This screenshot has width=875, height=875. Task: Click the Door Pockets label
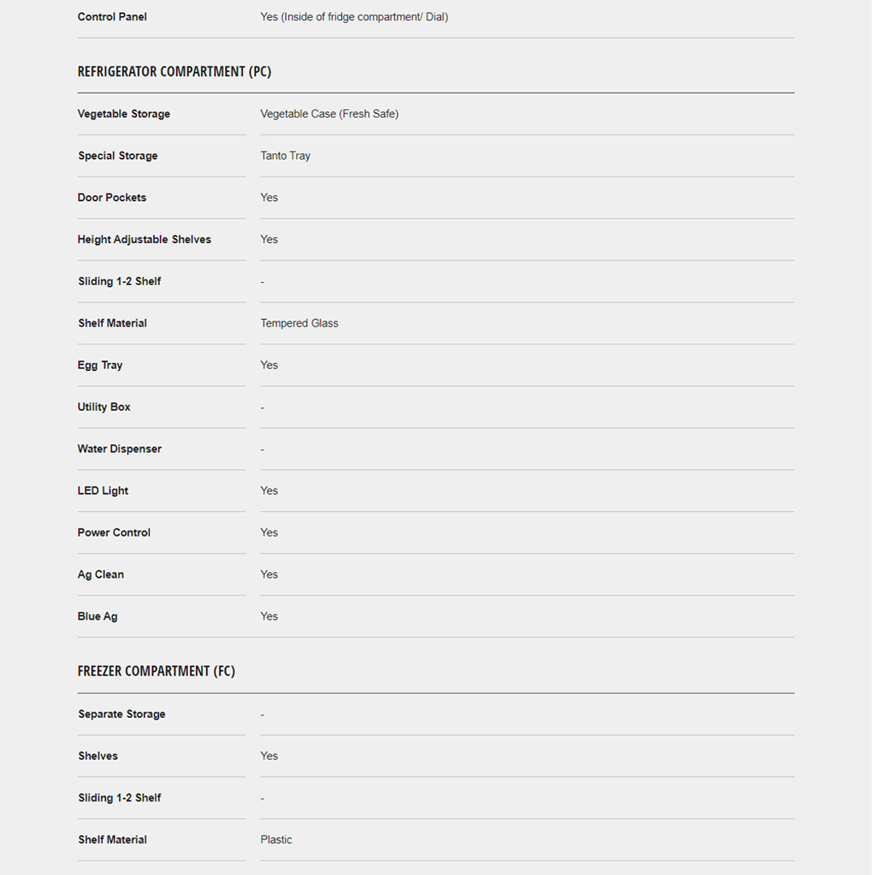coord(112,198)
